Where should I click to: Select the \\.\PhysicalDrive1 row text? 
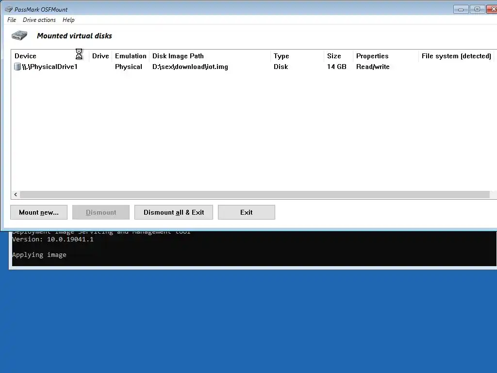[x=50, y=67]
